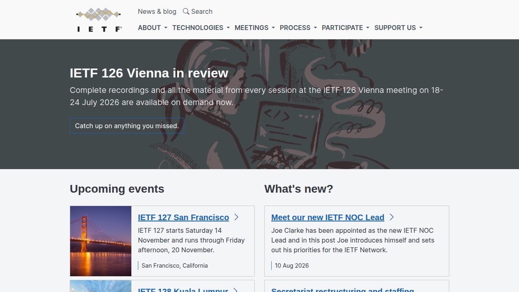Open the MEETINGS dropdown

coord(255,28)
